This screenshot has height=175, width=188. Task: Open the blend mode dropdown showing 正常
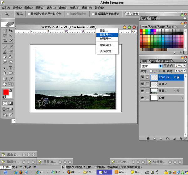(152, 66)
